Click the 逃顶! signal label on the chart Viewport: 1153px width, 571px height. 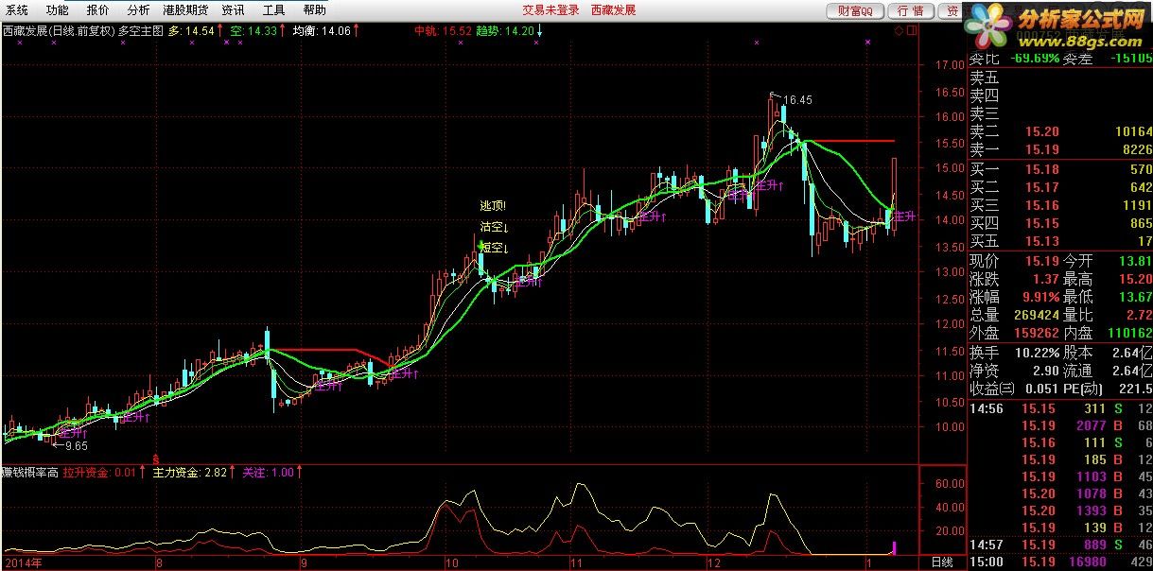coord(493,206)
